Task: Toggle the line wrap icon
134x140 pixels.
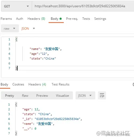Action: pyautogui.click(x=102, y=95)
